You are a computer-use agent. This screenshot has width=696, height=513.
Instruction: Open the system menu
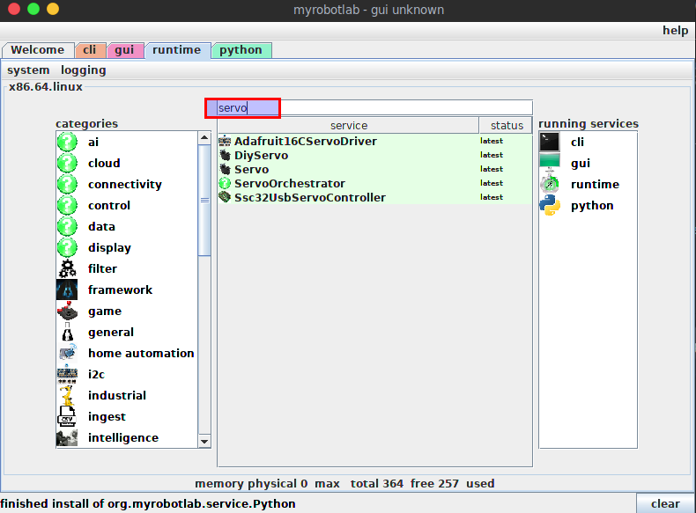click(x=28, y=70)
